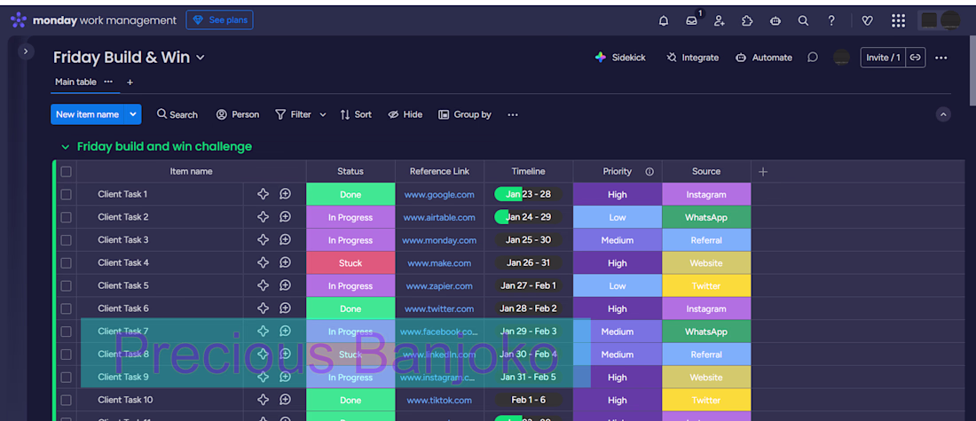Image resolution: width=976 pixels, height=421 pixels.
Task: Check the Client Task 6 checkbox
Action: pyautogui.click(x=66, y=308)
